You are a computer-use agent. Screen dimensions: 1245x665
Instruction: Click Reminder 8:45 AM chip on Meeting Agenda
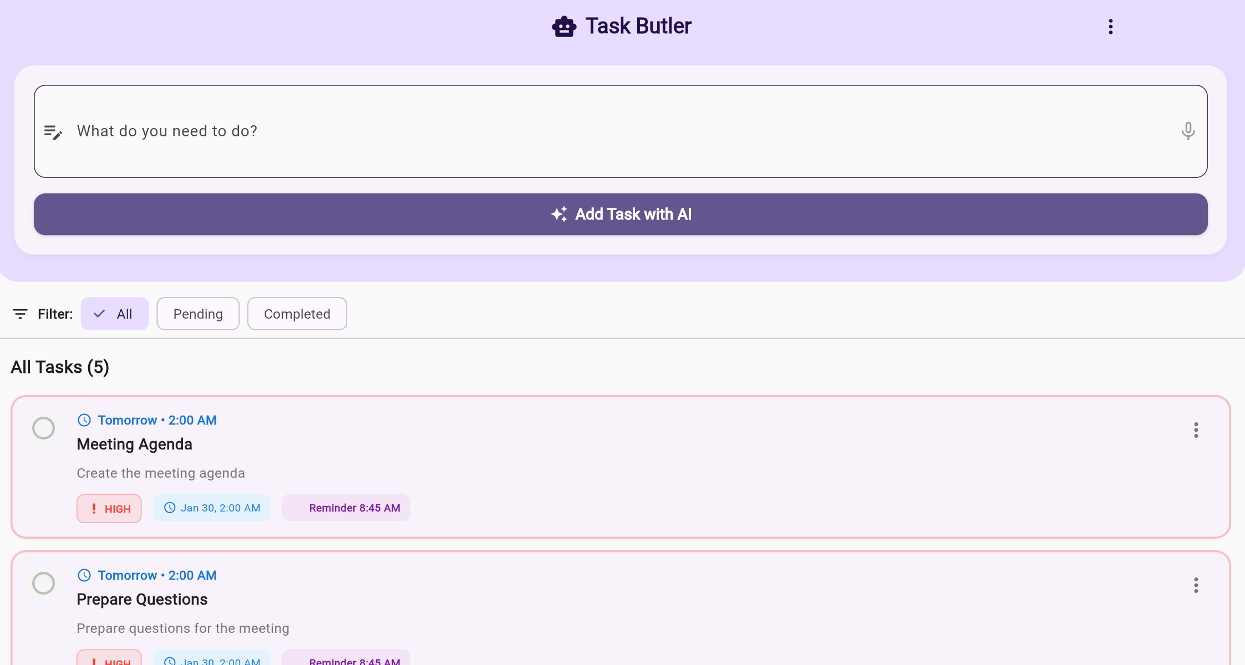tap(346, 508)
